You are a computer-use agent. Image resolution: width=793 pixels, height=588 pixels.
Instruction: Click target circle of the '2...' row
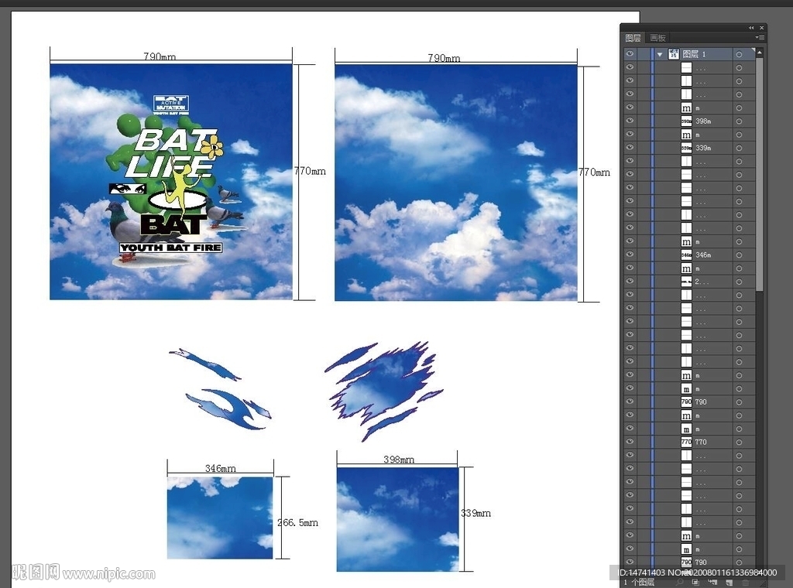point(739,282)
